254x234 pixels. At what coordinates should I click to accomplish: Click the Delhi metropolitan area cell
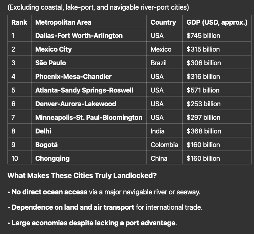43,131
